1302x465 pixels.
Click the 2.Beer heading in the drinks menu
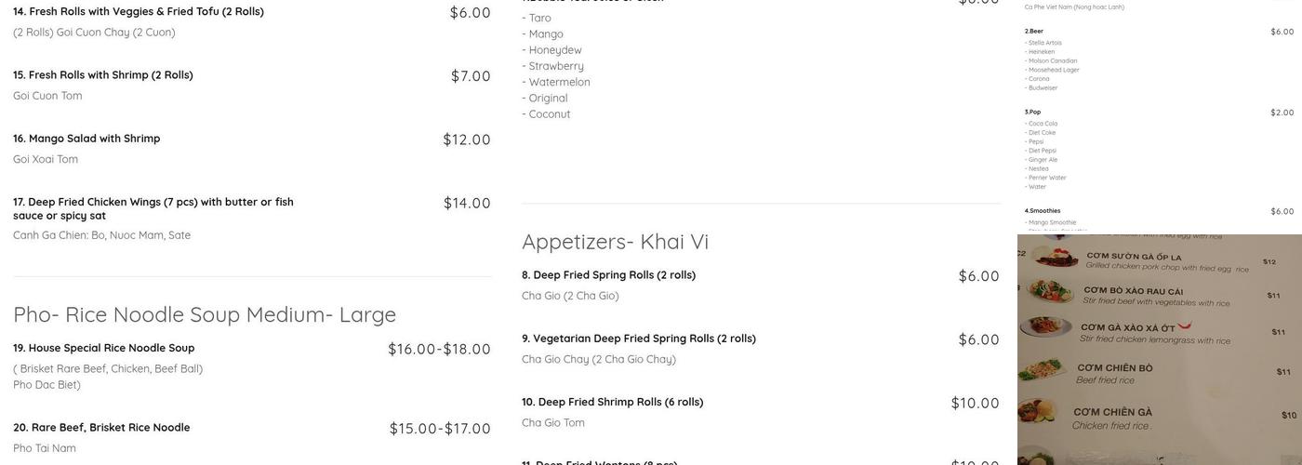click(x=1034, y=32)
